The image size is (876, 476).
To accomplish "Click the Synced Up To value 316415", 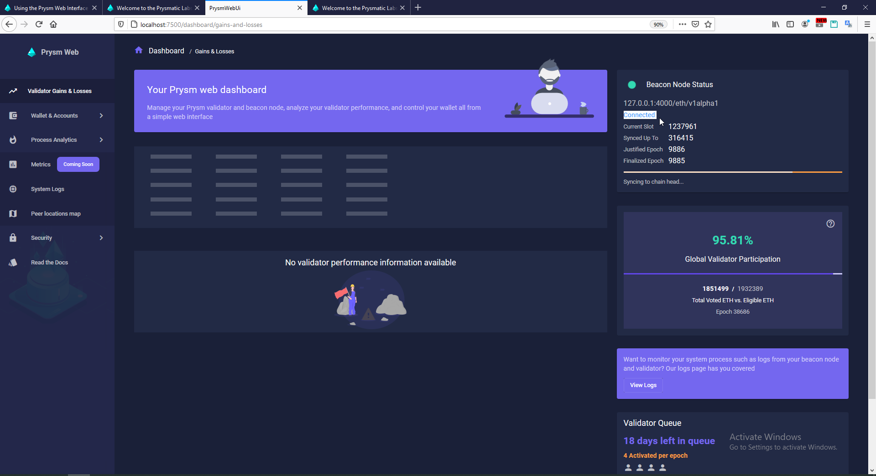I will click(x=681, y=138).
